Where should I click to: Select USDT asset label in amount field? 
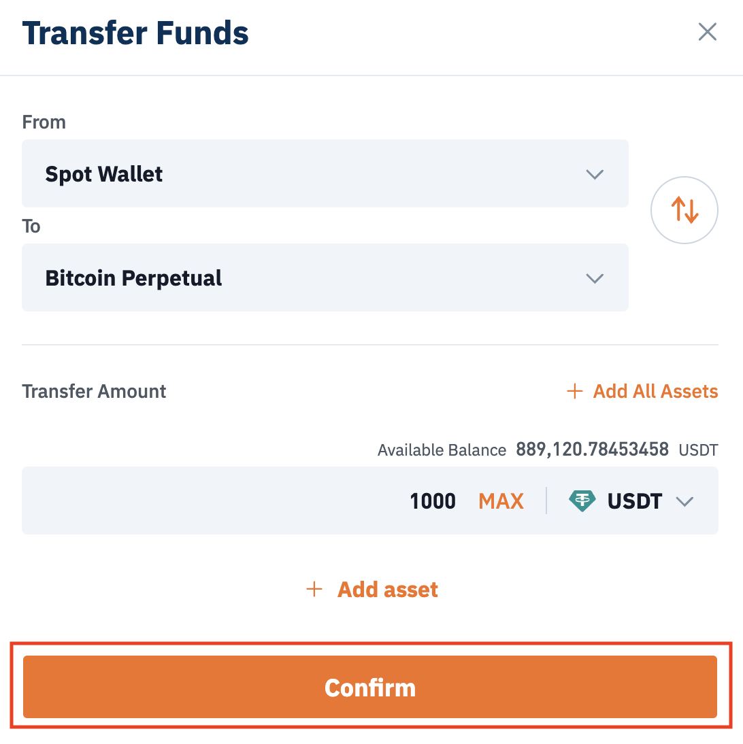point(635,501)
